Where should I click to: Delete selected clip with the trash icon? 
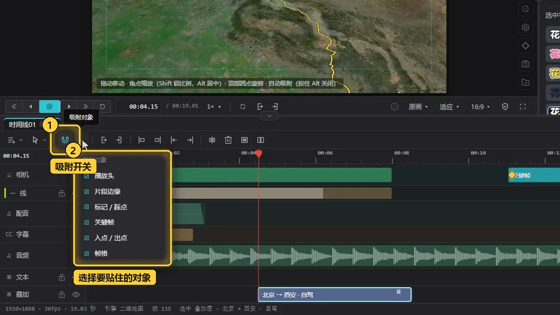pyautogui.click(x=228, y=140)
